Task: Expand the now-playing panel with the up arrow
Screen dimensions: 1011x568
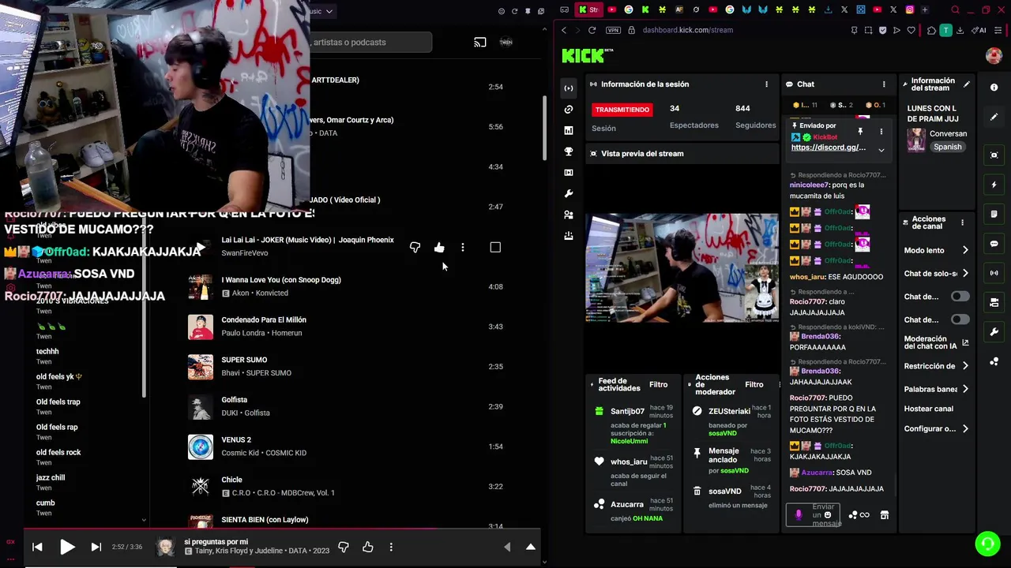Action: click(531, 547)
